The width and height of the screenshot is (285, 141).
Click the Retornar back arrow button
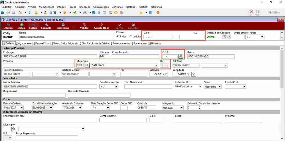tap(8, 26)
